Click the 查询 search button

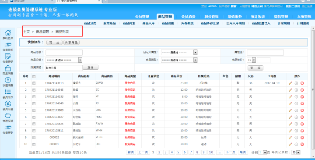(255, 68)
